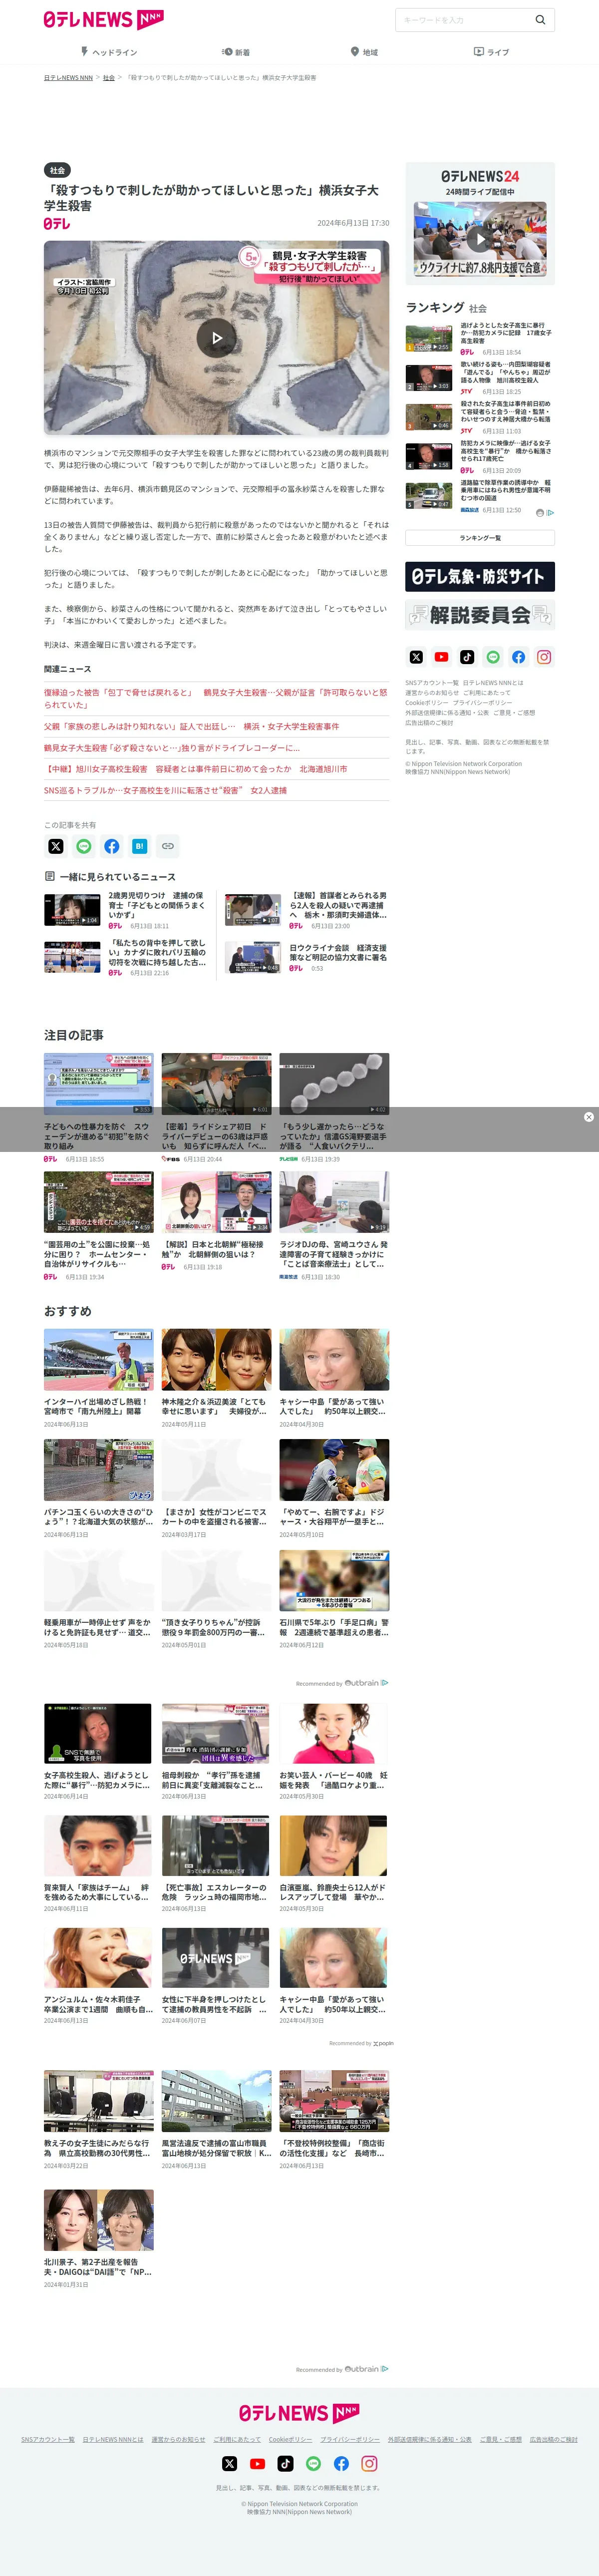Viewport: 599px width, 2576px height.
Task: Open 【密着】ライドシェア初日 article thumbnail
Action: click(216, 1083)
